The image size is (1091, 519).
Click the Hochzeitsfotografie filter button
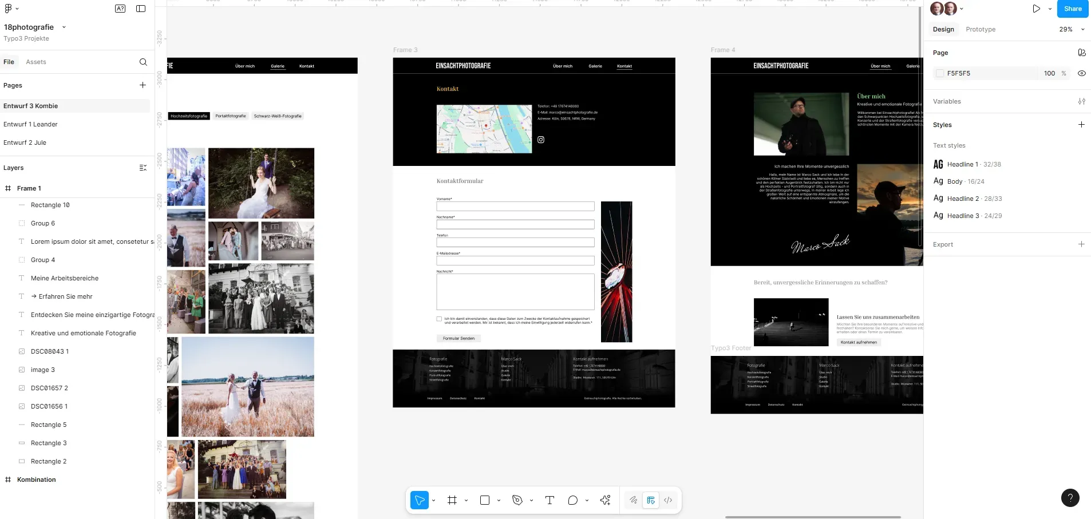(x=189, y=116)
